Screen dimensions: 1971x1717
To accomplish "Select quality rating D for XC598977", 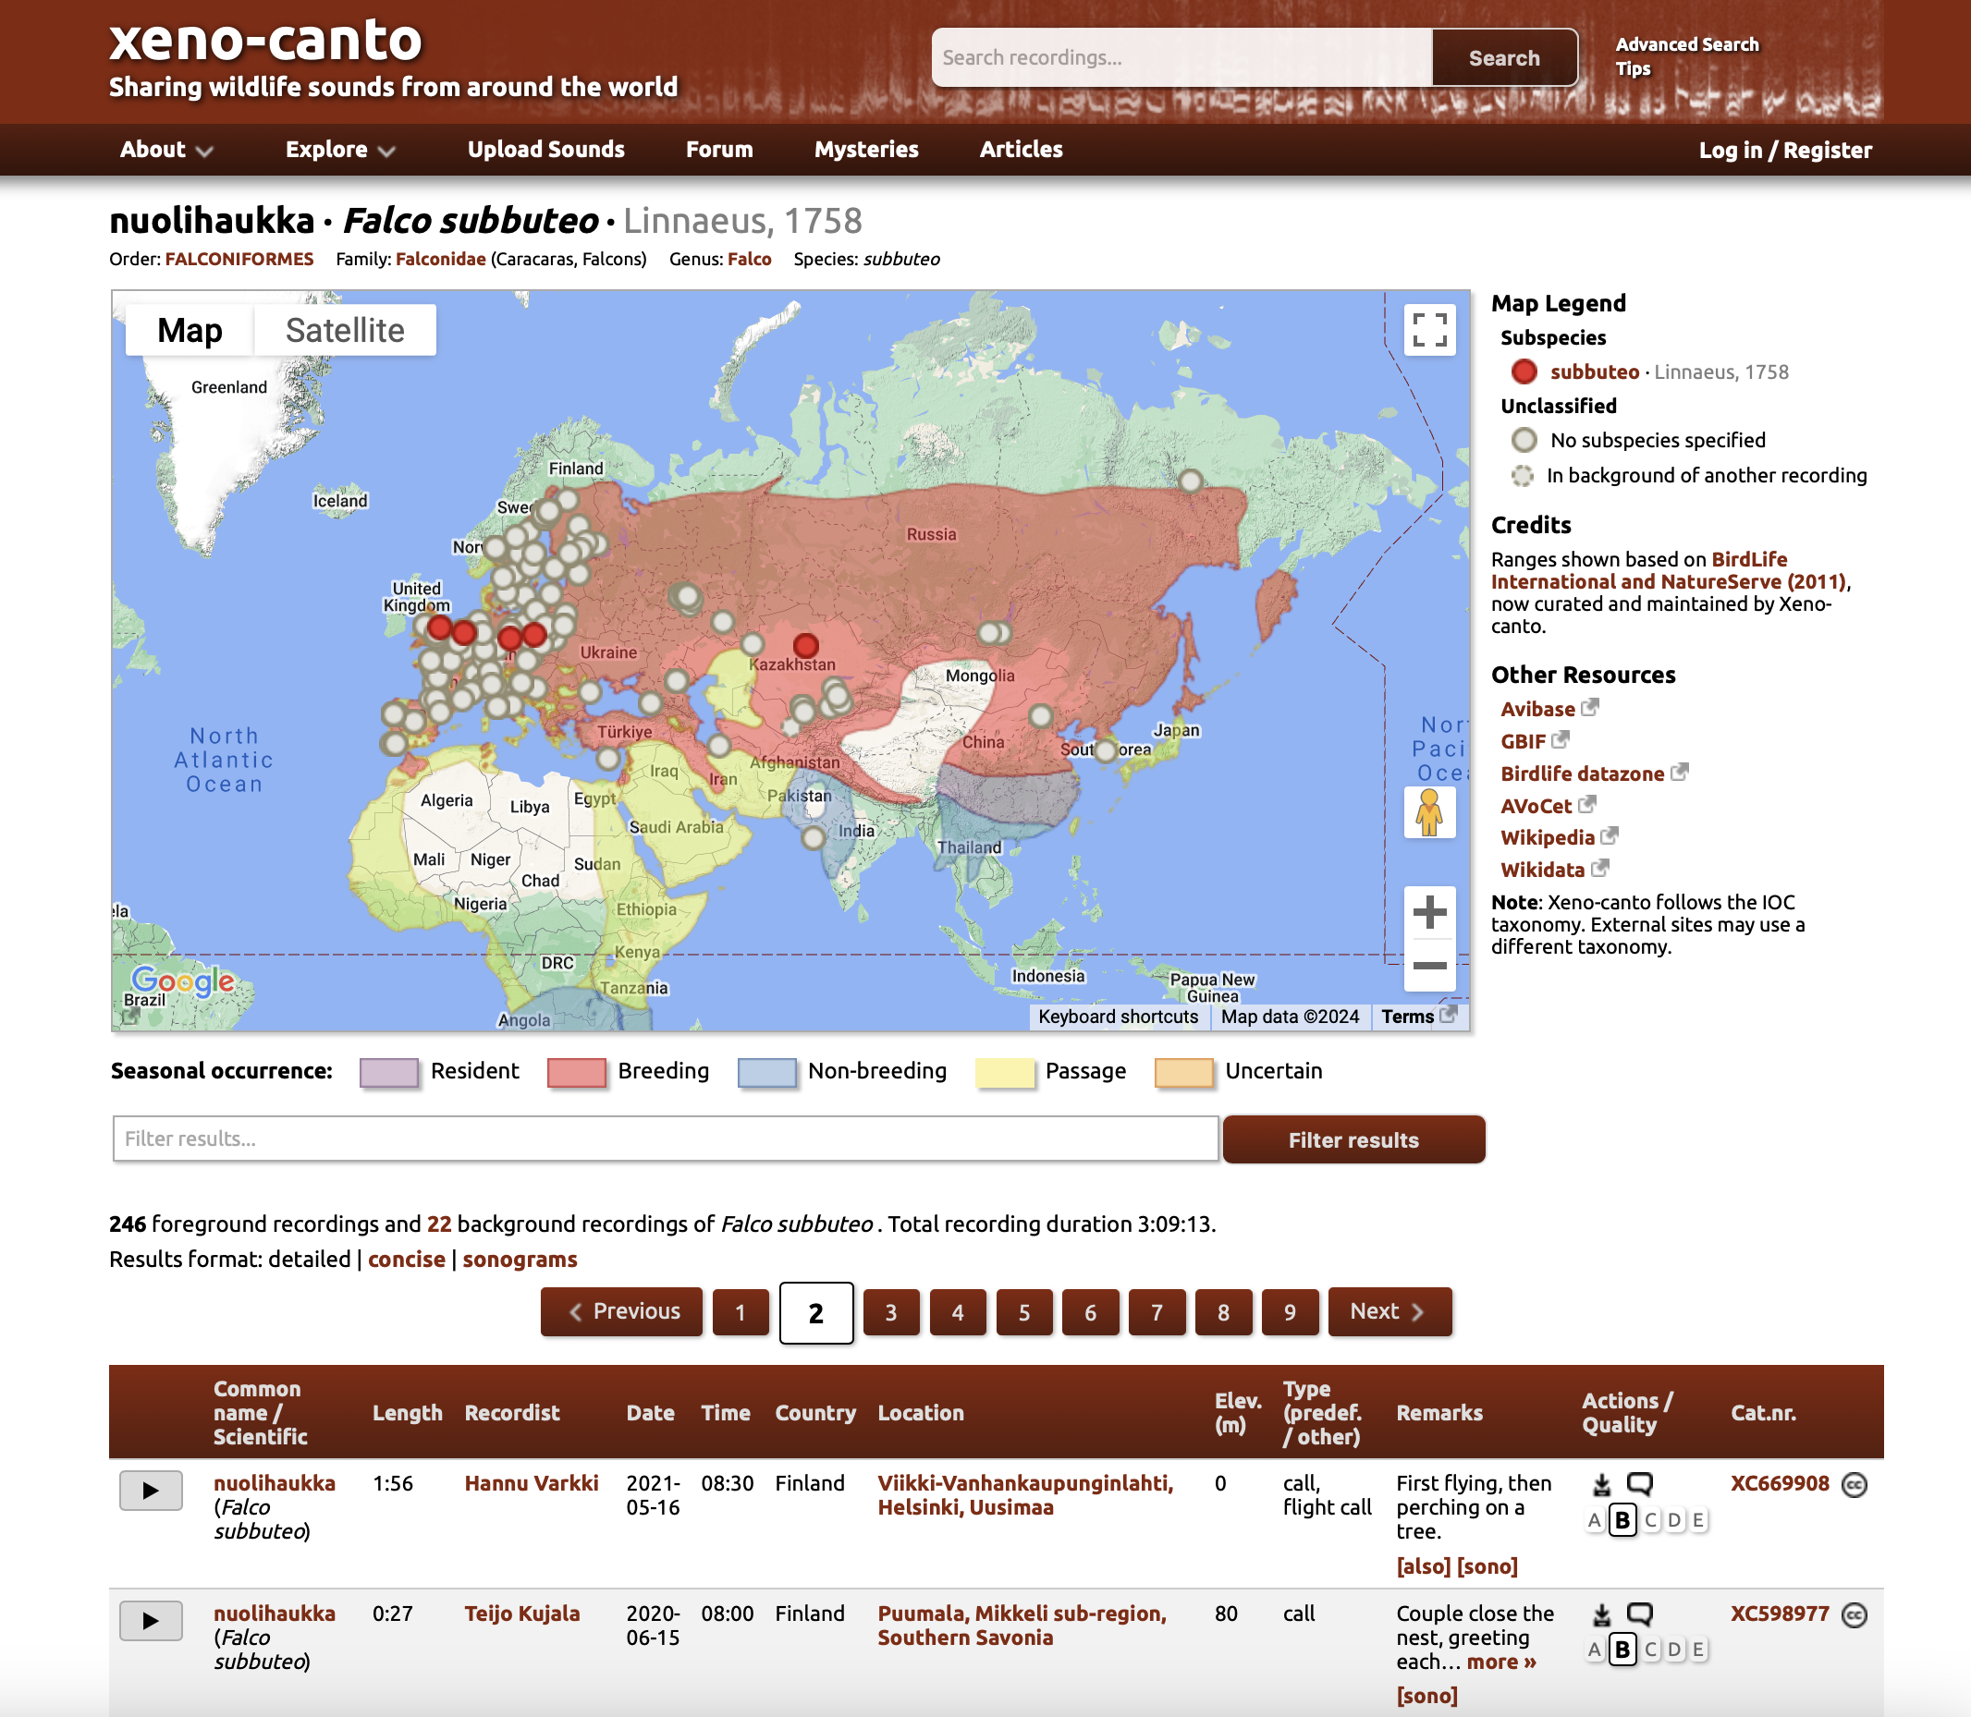I will (1674, 1649).
